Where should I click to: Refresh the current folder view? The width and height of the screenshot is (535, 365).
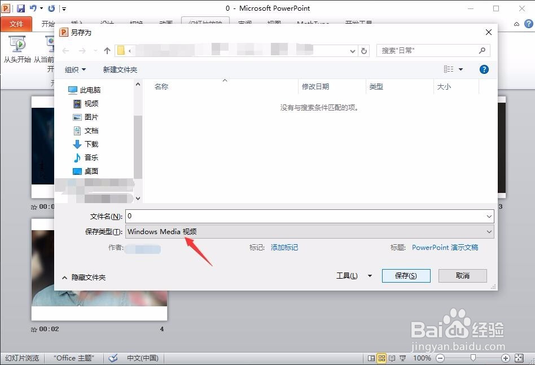[363, 51]
